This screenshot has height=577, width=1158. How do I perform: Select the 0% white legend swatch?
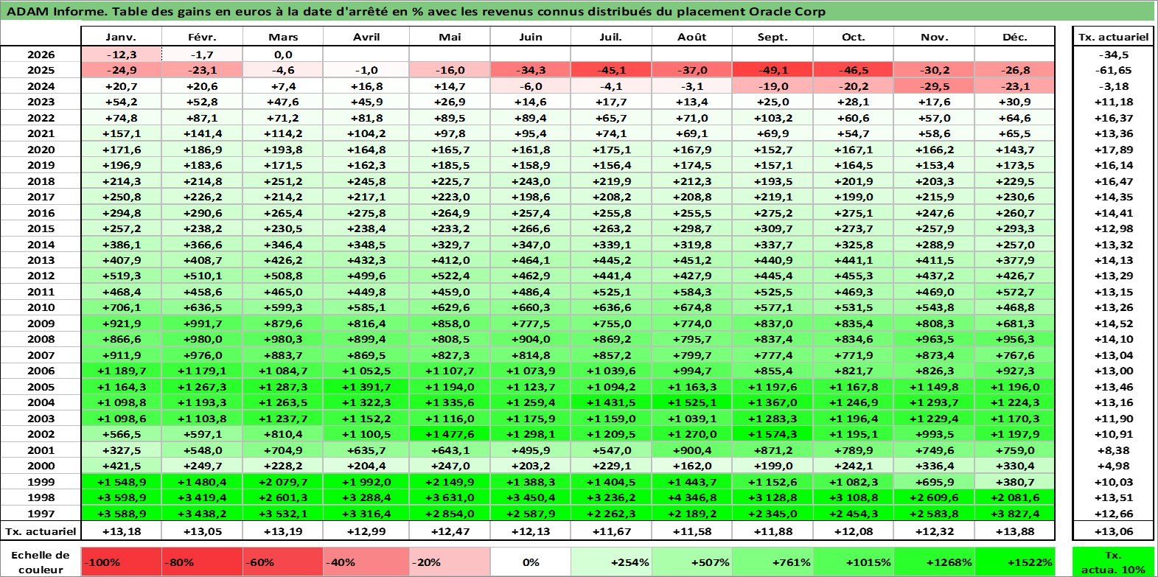(x=530, y=562)
